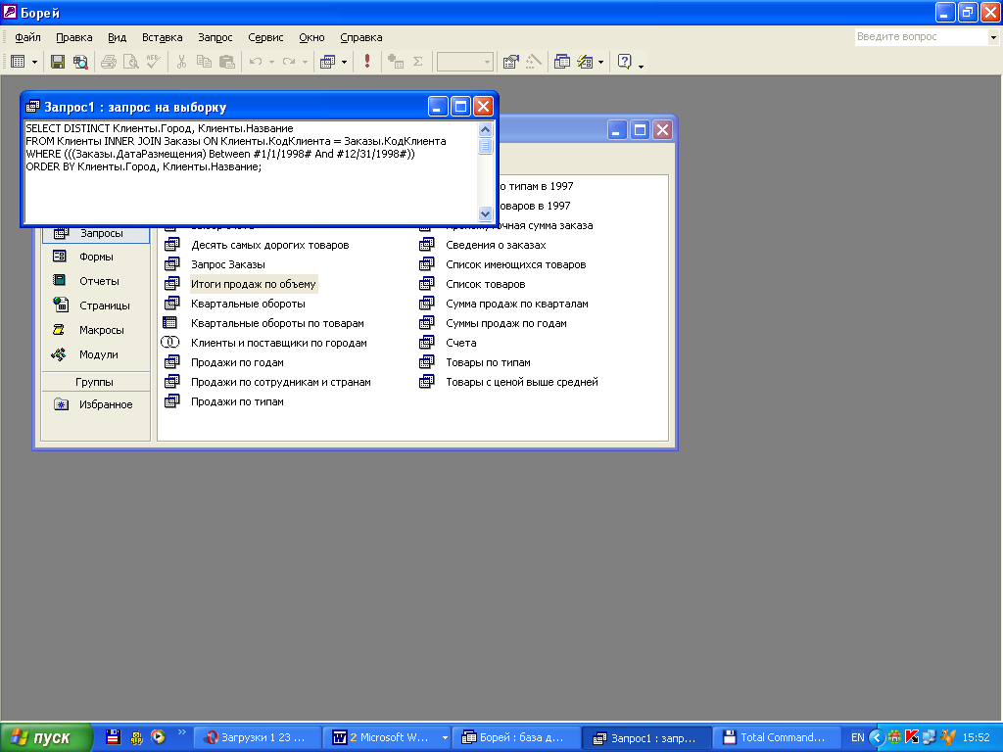Image resolution: width=1003 pixels, height=752 pixels.
Task: Open the Вид menu
Action: pos(118,37)
